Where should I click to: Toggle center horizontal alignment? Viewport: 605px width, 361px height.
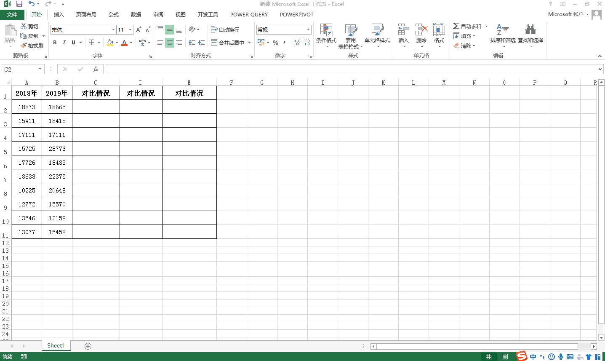[x=169, y=43]
